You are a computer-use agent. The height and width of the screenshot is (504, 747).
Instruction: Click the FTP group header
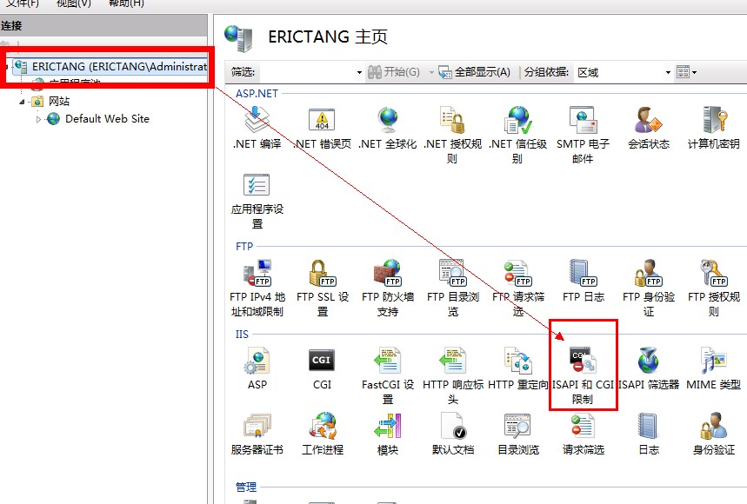243,247
